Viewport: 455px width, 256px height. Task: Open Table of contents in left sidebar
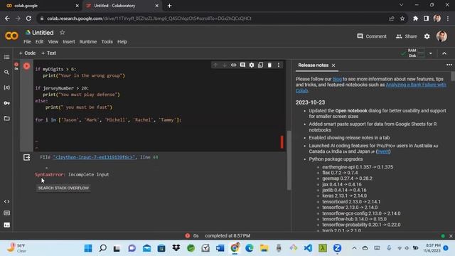click(6, 57)
